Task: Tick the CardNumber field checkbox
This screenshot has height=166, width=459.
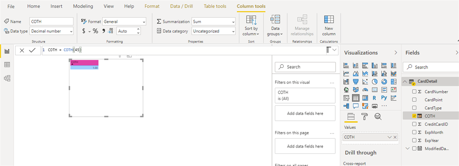Action: coord(414,92)
